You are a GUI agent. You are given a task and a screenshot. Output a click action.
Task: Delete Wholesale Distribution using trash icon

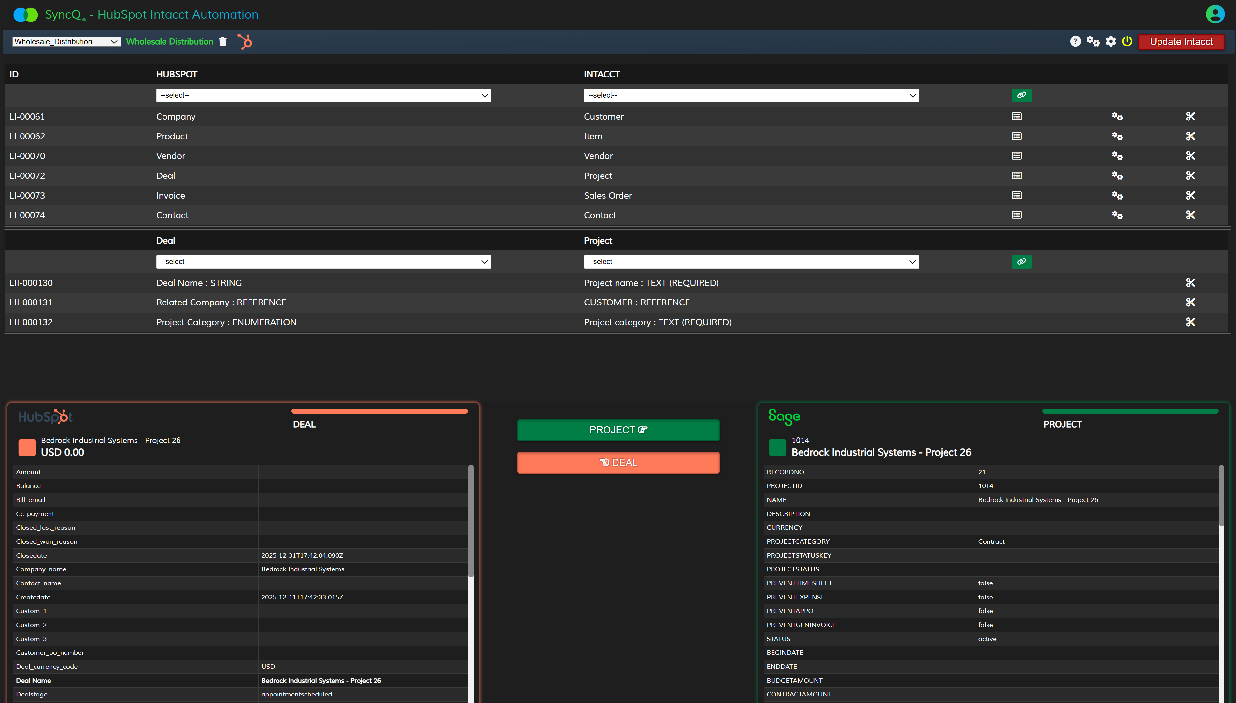(222, 42)
